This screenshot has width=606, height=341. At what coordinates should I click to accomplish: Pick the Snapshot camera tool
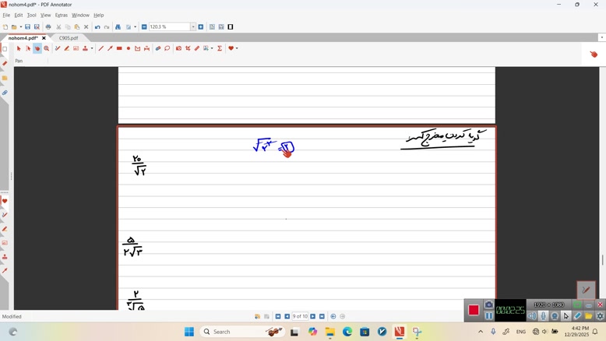pyautogui.click(x=178, y=48)
